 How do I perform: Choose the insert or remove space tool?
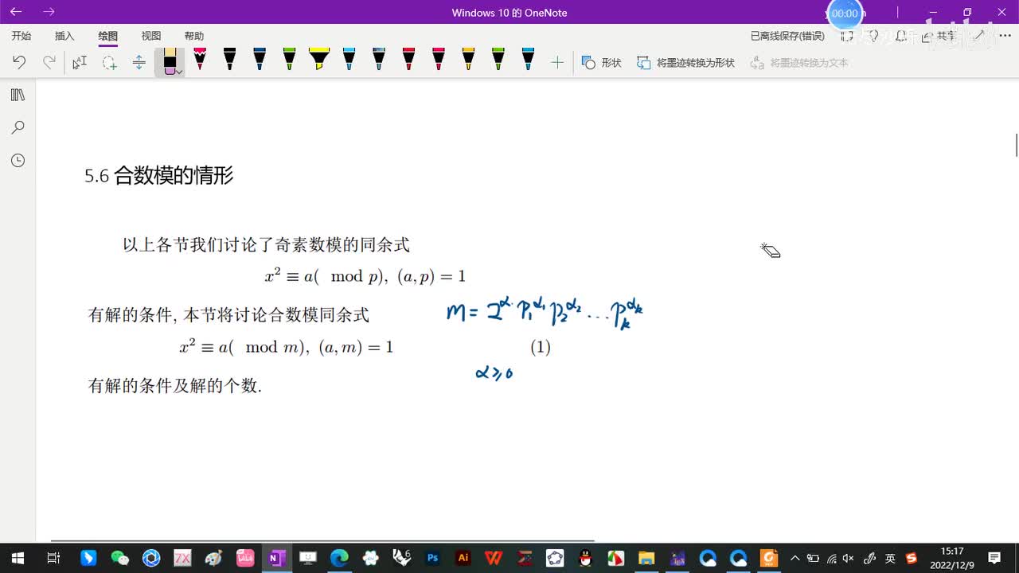tap(139, 62)
